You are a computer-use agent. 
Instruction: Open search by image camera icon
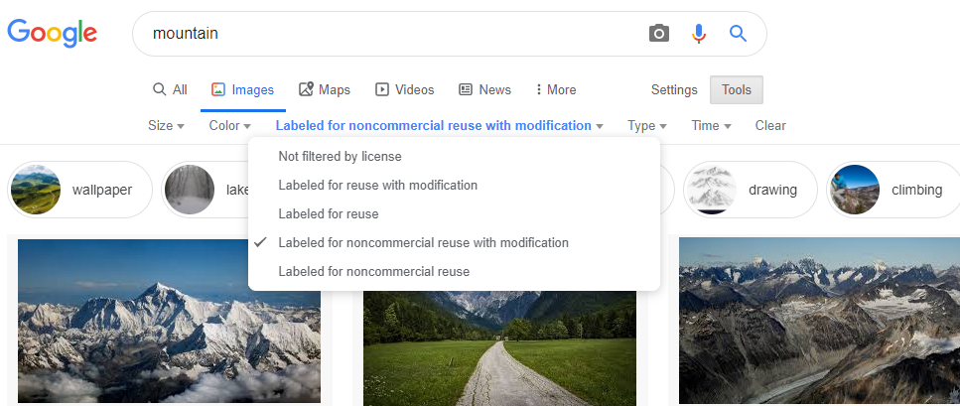659,34
